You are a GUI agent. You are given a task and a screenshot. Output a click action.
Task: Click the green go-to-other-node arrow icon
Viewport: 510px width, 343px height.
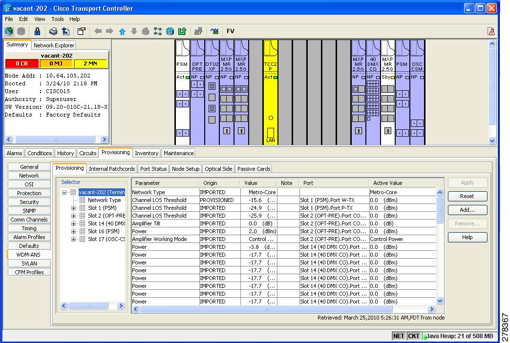[182, 31]
